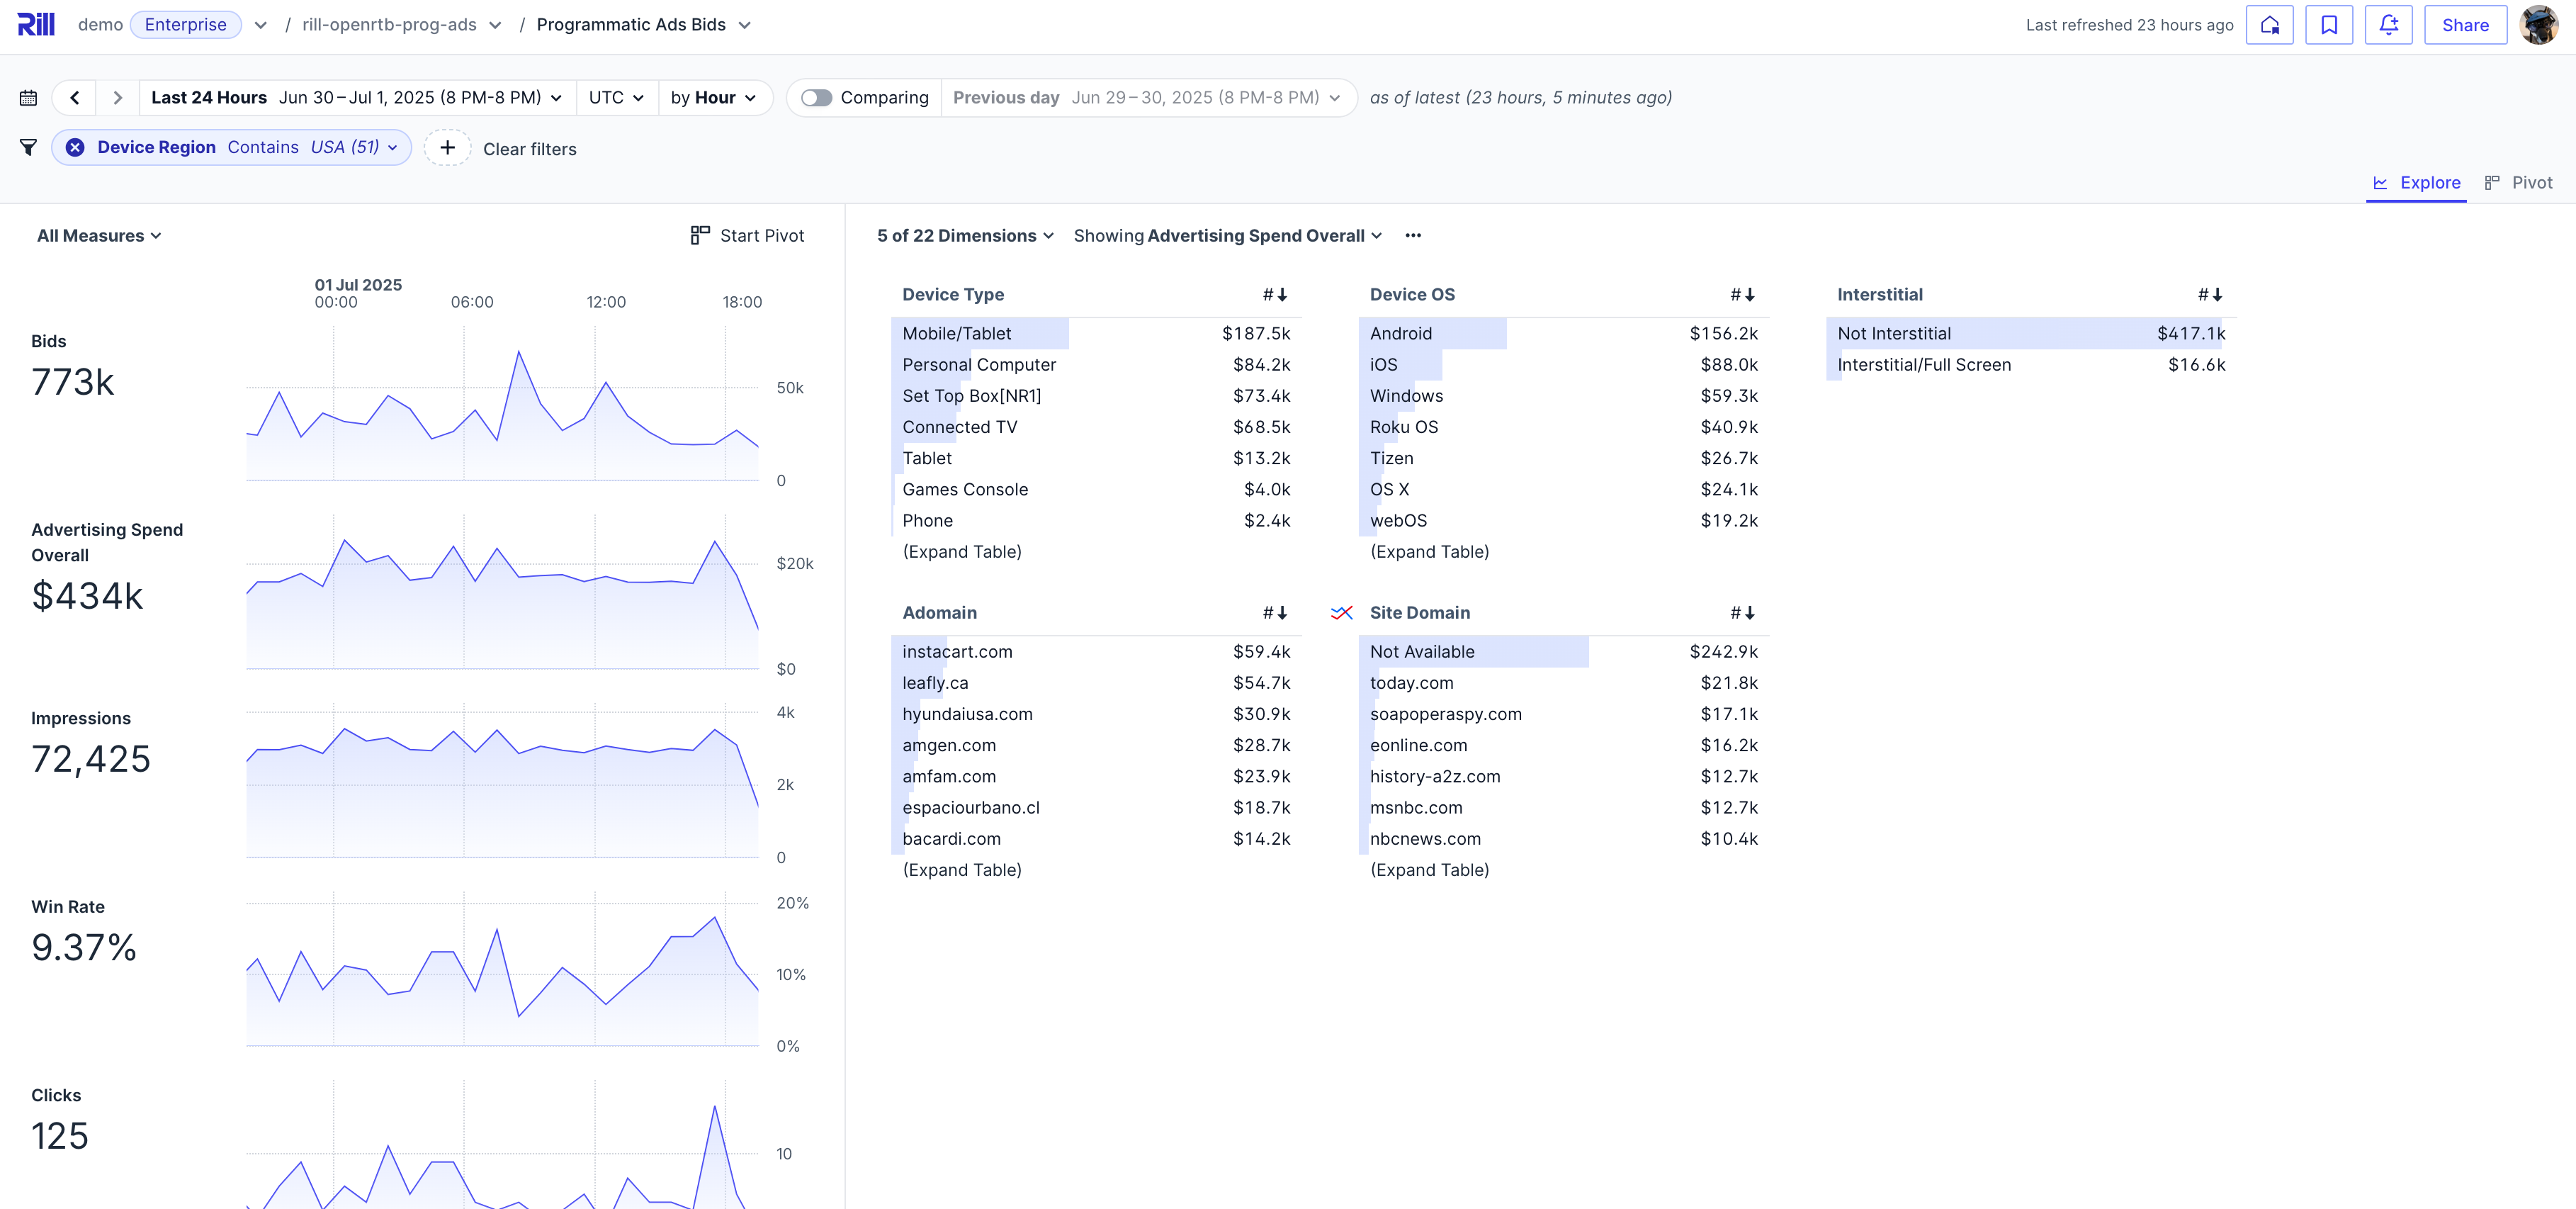Screen dimensions: 2576x1209
Task: Click the filter funnel icon
Action: 29,147
